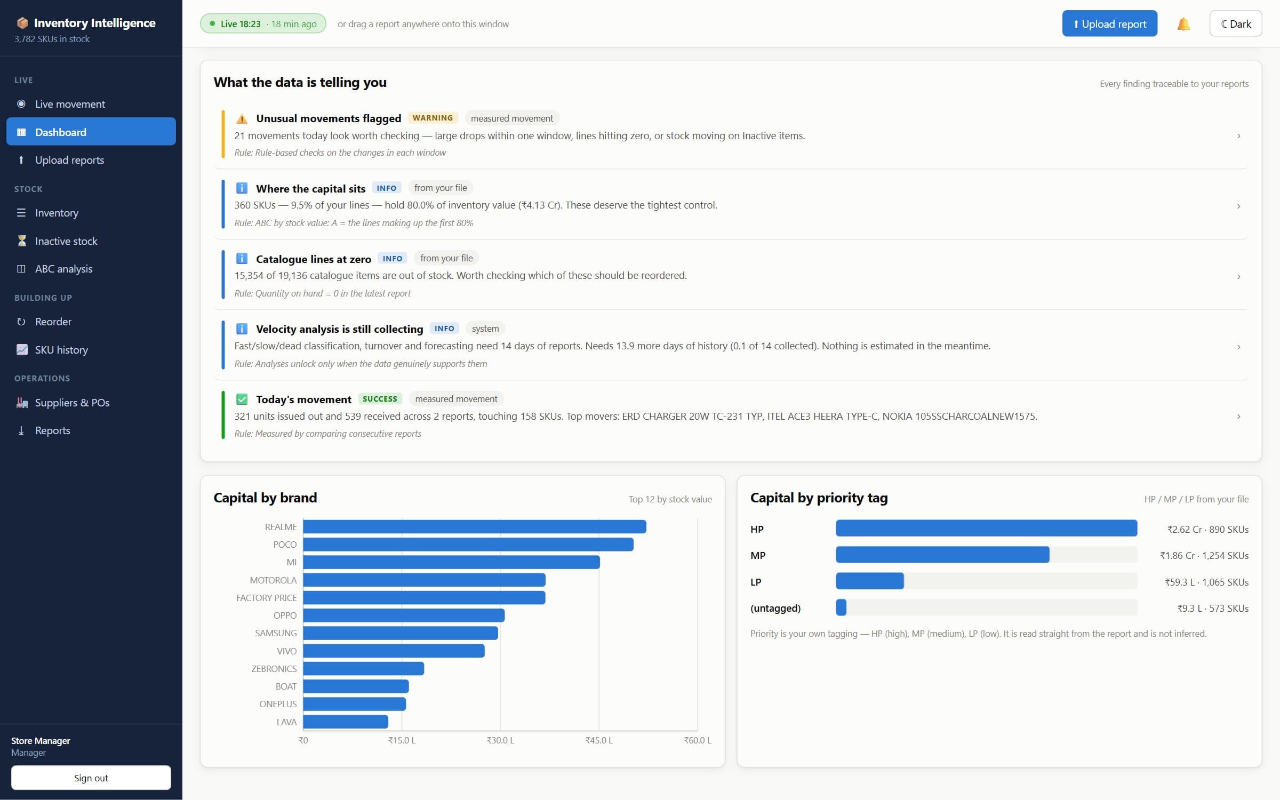Click the LAVA bar in brand chart
The image size is (1280, 800).
coord(346,722)
